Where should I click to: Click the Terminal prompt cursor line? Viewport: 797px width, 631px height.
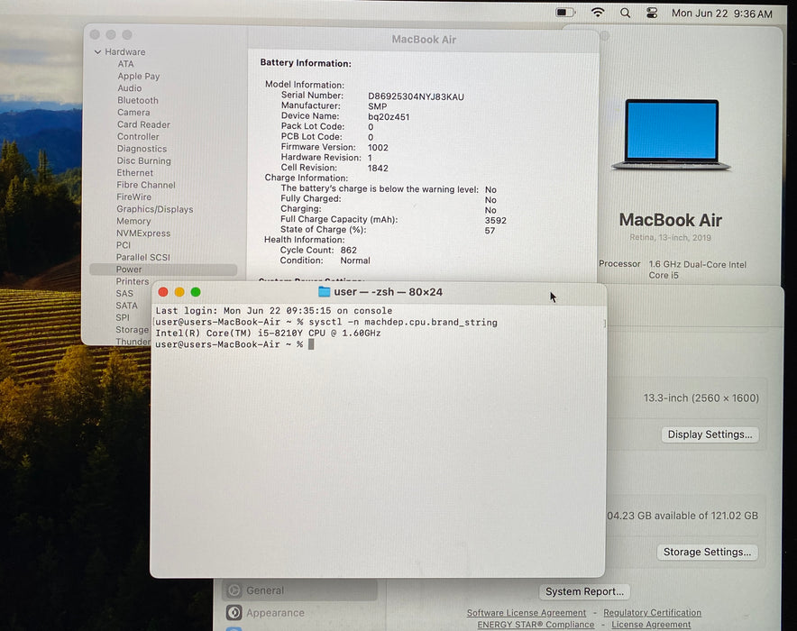click(234, 344)
